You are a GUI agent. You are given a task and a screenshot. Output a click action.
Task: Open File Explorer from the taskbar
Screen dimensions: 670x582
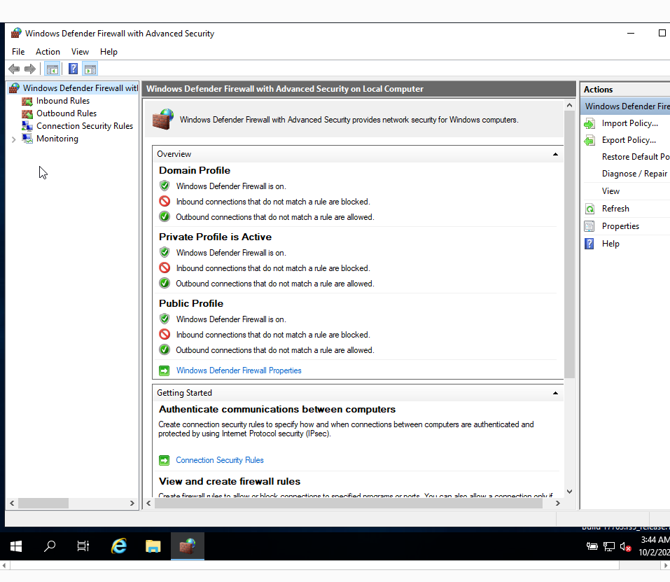pyautogui.click(x=153, y=546)
